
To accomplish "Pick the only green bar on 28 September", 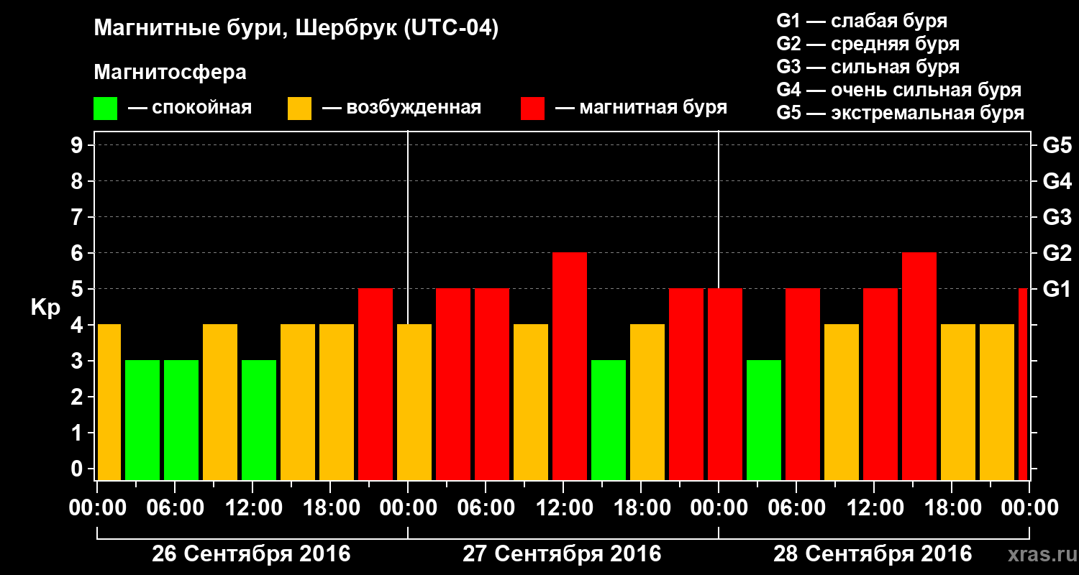I will coord(764,420).
